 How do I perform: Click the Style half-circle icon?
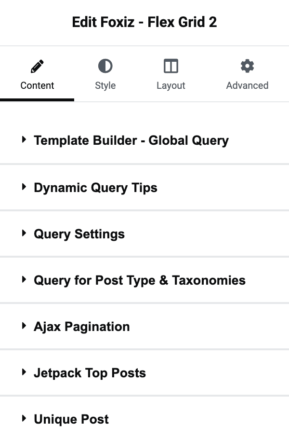pos(105,66)
